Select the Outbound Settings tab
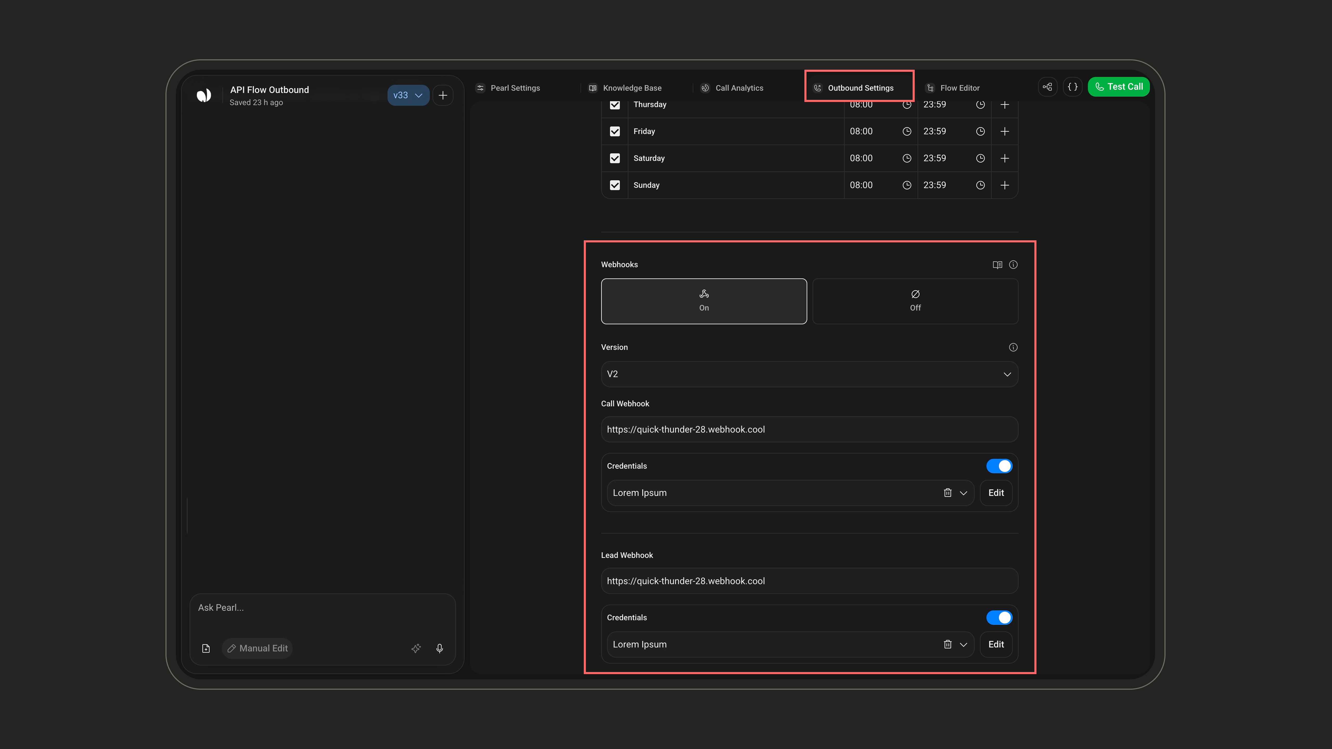This screenshot has width=1332, height=749. point(854,88)
